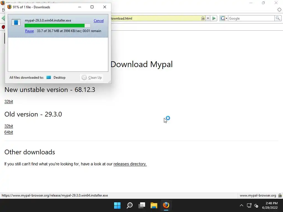
Task: Click the 'Old version - 29.3.0' heading
Action: pyautogui.click(x=33, y=114)
